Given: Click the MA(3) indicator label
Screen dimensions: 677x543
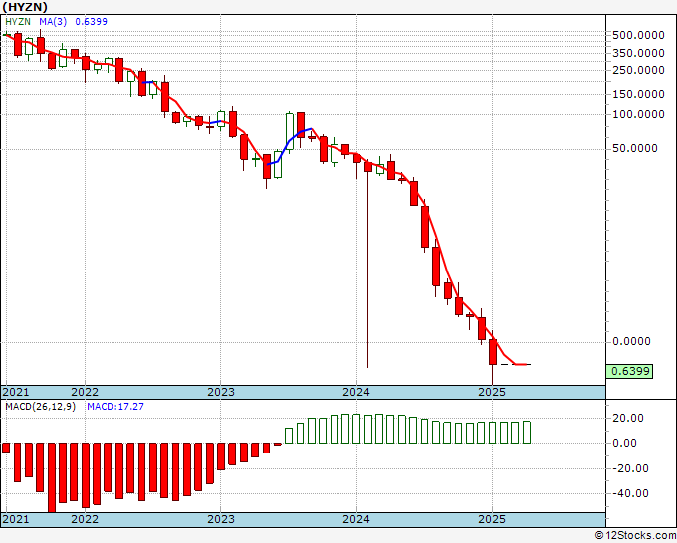Looking at the screenshot, I should (x=53, y=22).
